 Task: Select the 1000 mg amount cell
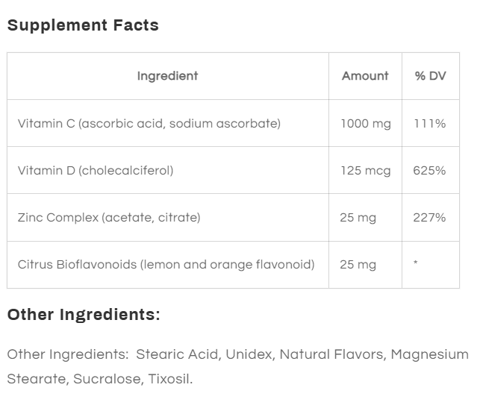365,123
